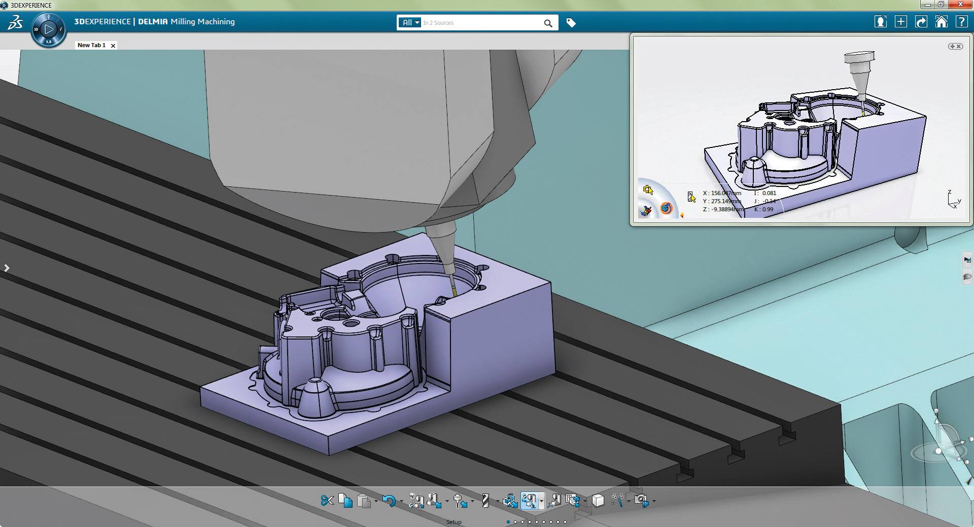
Task: Select the Setup action bar section
Action: click(454, 522)
